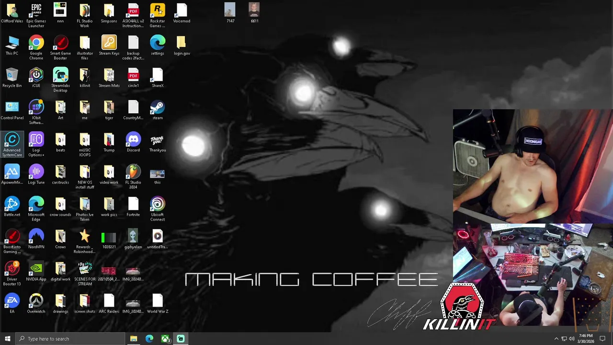Open the ASIO4ALL v2 Instruction PDF

coord(133,15)
